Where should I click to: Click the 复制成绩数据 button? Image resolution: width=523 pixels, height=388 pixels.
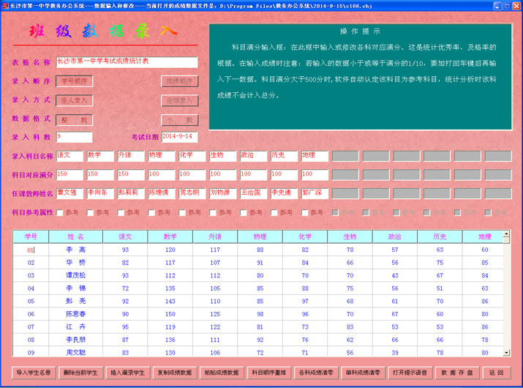[174, 372]
